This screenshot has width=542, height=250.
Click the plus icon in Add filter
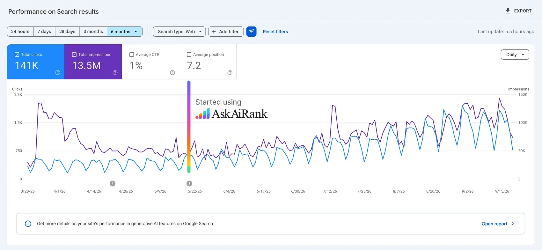tap(214, 32)
